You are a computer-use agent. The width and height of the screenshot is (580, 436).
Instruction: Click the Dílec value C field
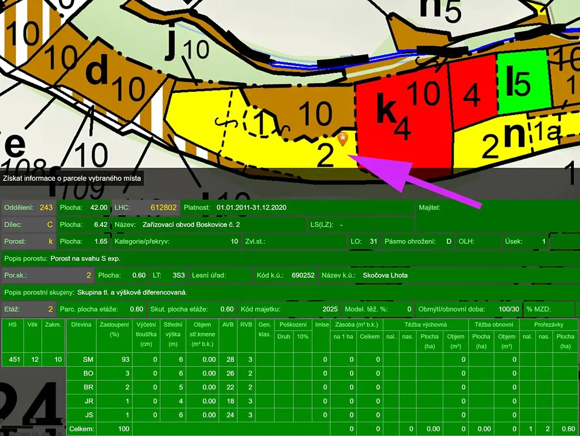[x=49, y=225]
